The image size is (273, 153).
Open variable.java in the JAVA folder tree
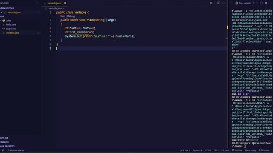tap(12, 33)
